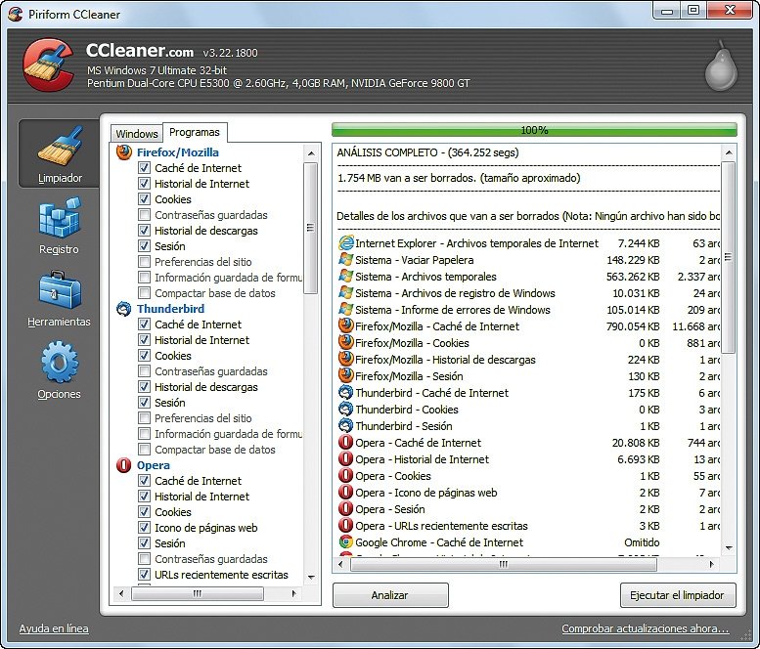The width and height of the screenshot is (760, 649).
Task: Click the Firefox/Mozilla group icon
Action: 124,152
